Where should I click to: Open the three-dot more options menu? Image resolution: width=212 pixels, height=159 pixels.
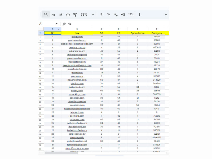(140, 15)
